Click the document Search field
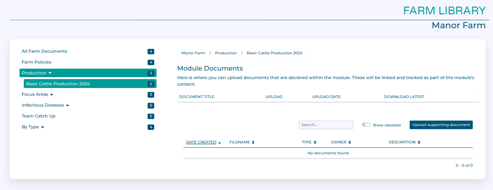493x190 pixels. (326, 125)
